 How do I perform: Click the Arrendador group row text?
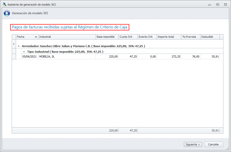point(83,46)
